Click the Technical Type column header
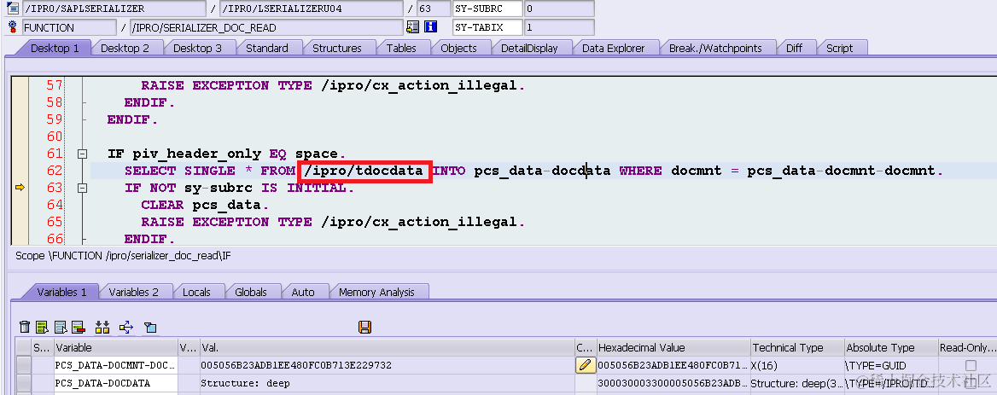 click(x=796, y=347)
